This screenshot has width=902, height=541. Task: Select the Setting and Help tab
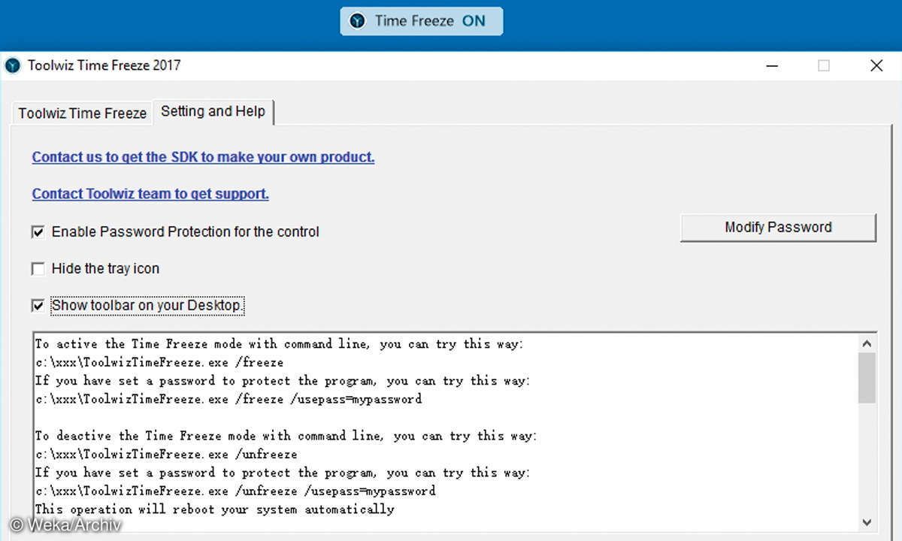tap(213, 111)
